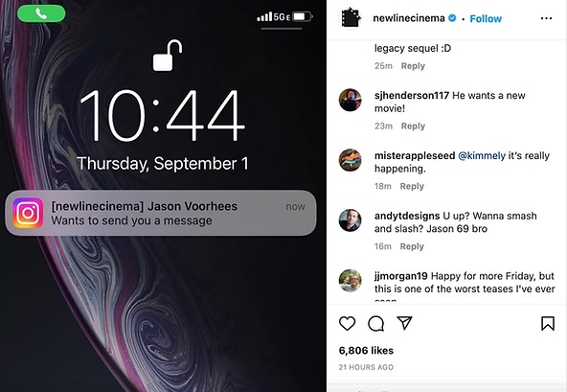Like the post with the heart icon
The width and height of the screenshot is (567, 392).
pos(347,323)
